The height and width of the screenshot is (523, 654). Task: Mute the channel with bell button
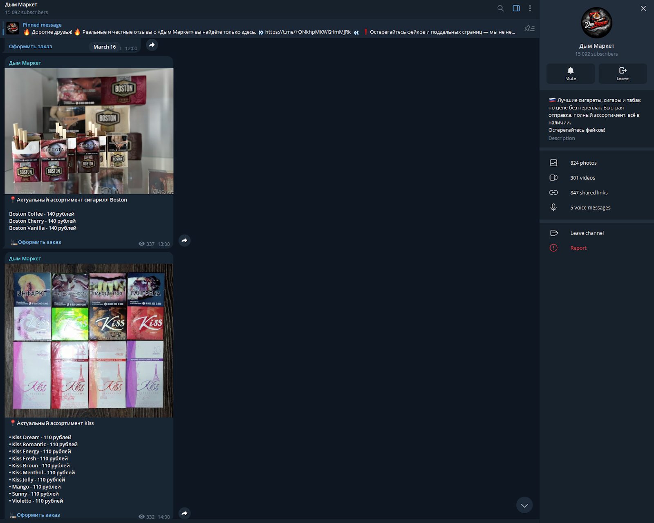[x=571, y=74]
